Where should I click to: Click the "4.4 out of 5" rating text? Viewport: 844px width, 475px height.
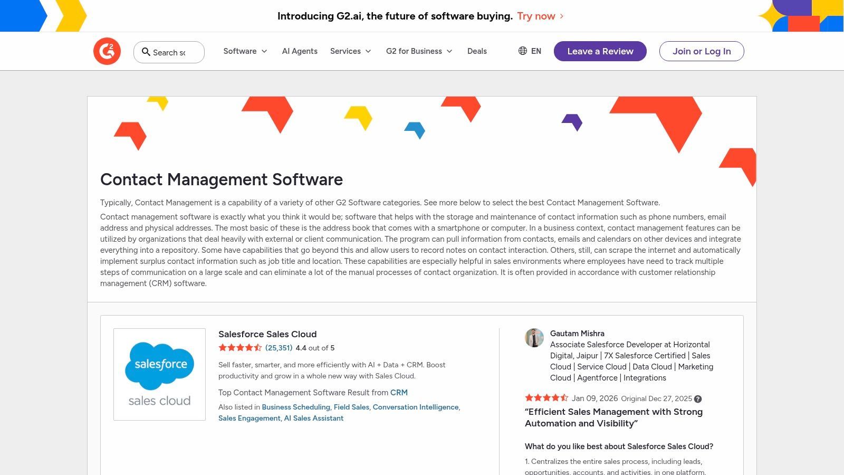(315, 348)
